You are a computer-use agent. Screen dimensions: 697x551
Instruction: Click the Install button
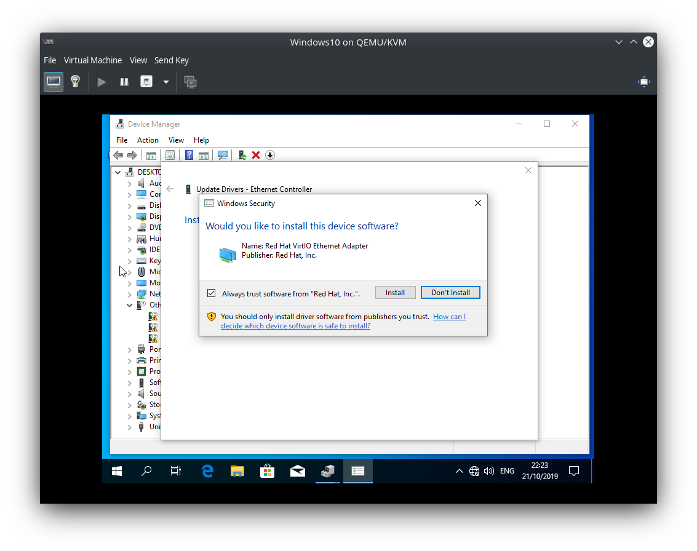395,293
